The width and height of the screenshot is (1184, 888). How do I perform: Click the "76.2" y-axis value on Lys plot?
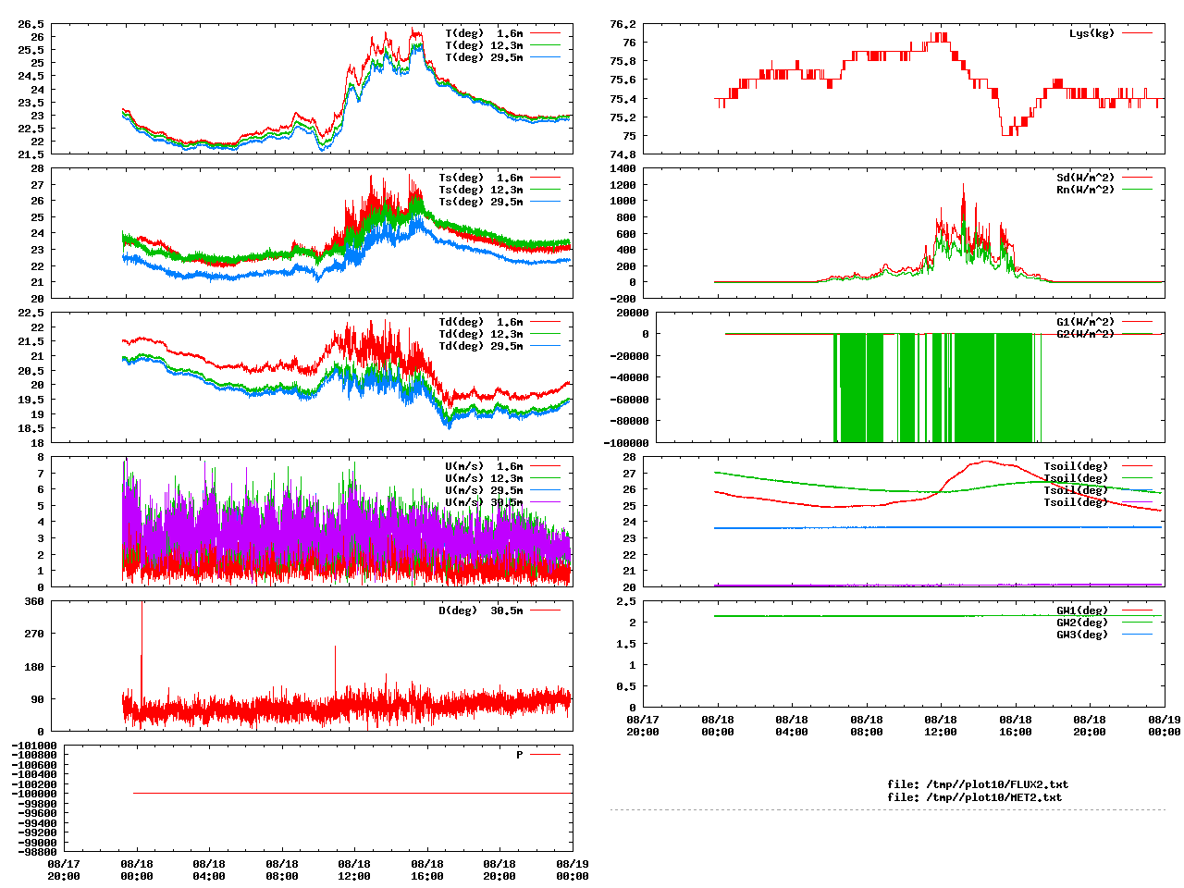coord(623,24)
